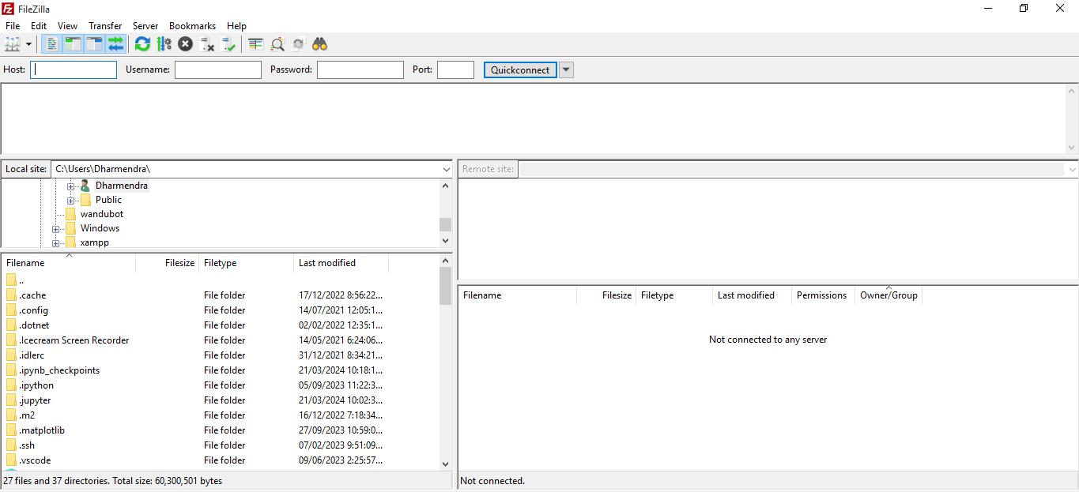Select the parent directory '..' entry
Image resolution: width=1079 pixels, height=492 pixels.
pos(16,280)
